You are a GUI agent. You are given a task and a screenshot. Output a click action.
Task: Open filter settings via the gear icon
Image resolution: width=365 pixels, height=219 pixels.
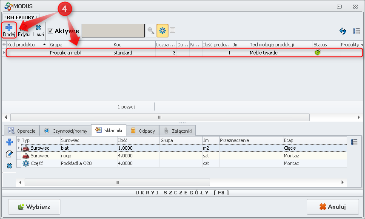tap(162, 31)
